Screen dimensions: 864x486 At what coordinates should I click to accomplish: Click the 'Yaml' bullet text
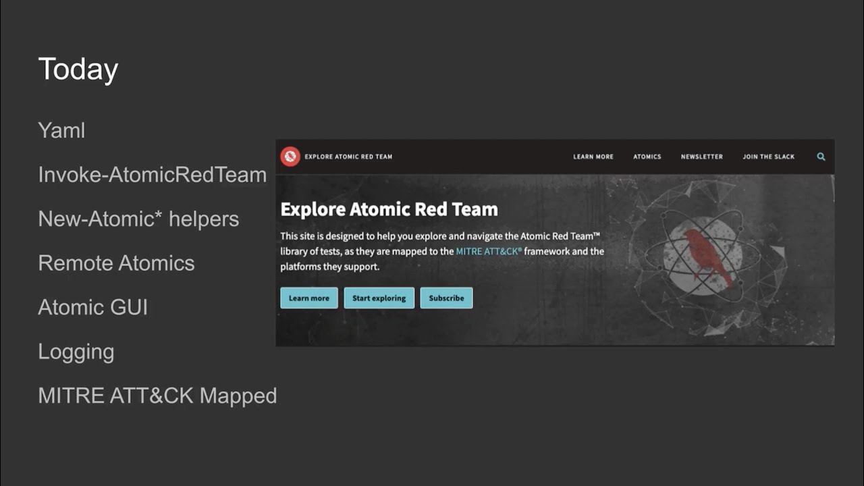(61, 130)
